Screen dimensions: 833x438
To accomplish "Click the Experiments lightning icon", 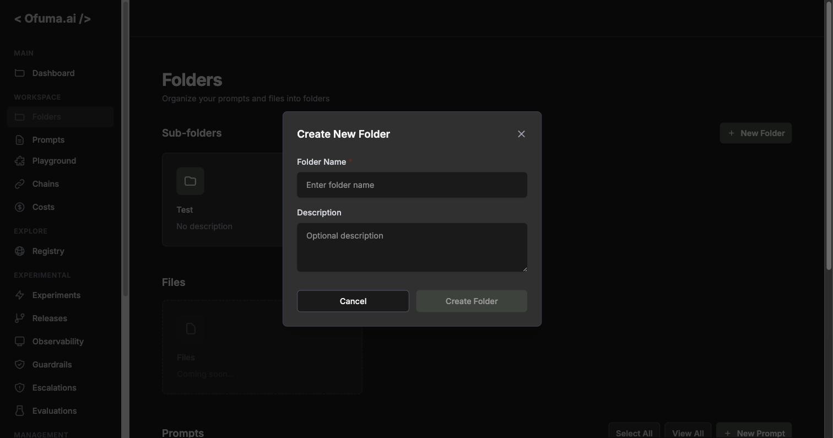I will pos(20,295).
